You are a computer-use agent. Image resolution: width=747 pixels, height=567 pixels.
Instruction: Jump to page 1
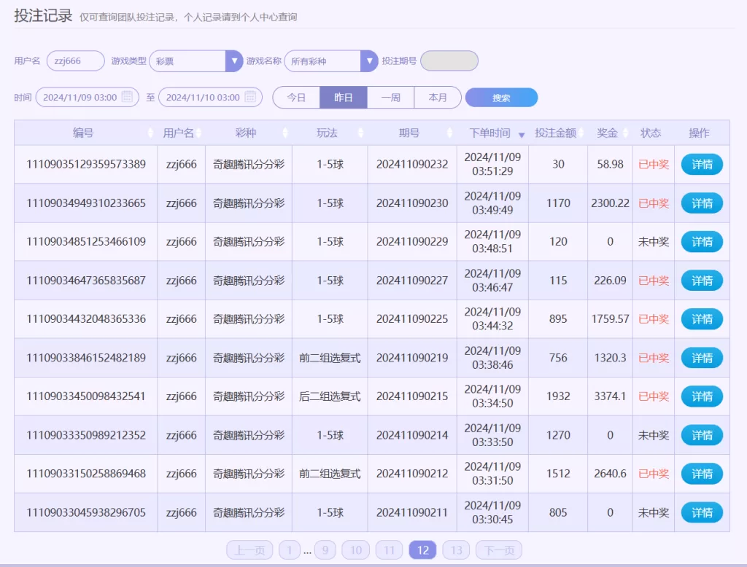coord(289,550)
